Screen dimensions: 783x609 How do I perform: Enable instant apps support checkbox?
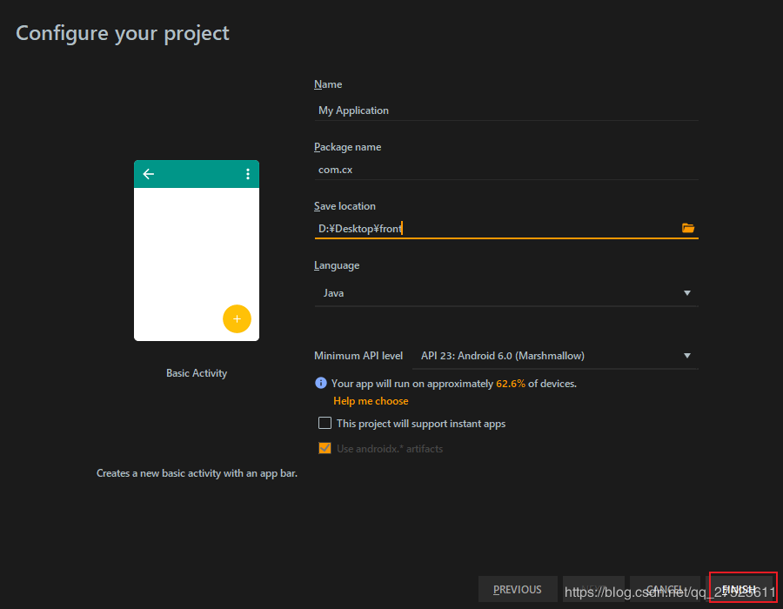(x=325, y=424)
